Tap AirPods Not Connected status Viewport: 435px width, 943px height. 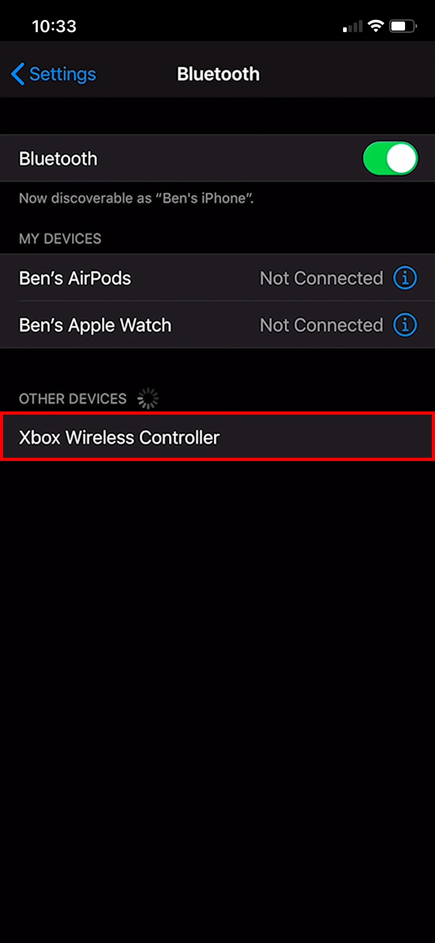[322, 278]
